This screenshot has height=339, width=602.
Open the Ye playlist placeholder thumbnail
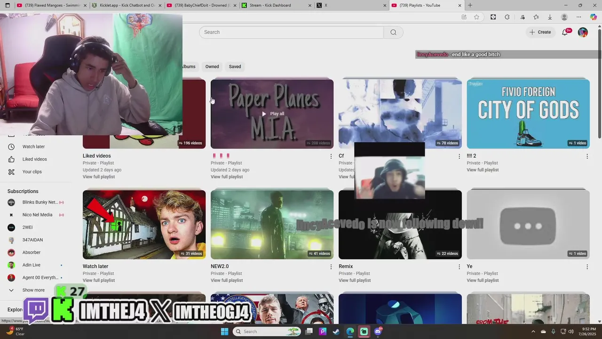coord(528,225)
